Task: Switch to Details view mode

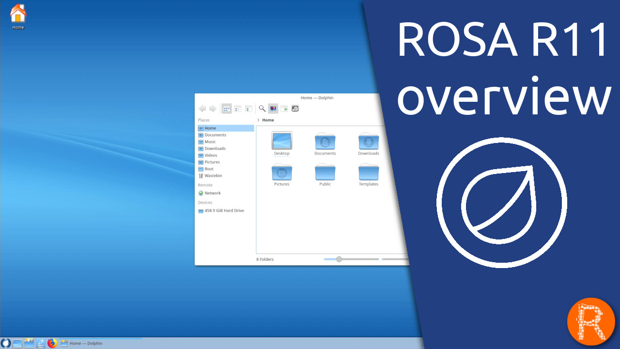Action: [x=248, y=109]
